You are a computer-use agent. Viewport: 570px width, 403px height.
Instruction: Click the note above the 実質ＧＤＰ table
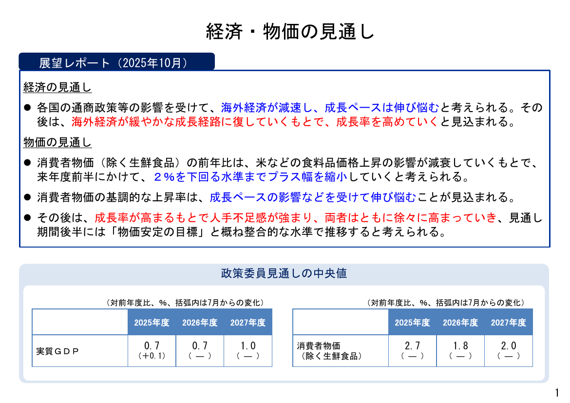[186, 303]
